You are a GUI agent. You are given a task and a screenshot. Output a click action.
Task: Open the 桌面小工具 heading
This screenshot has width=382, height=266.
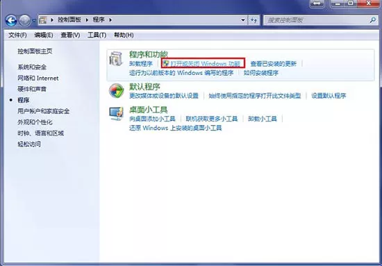click(x=149, y=110)
